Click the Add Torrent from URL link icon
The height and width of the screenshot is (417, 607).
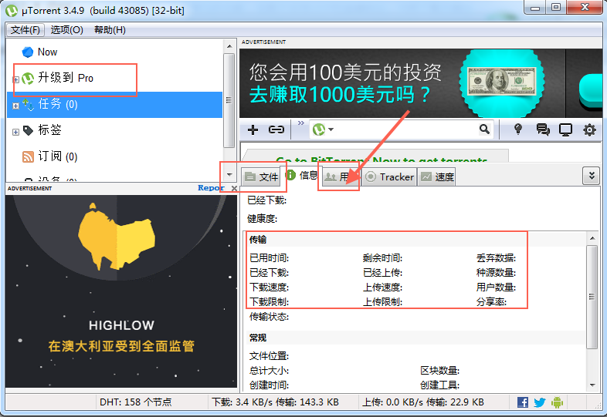(276, 129)
